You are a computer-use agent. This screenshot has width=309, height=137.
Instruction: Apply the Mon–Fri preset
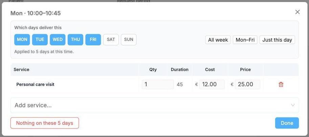point(245,40)
